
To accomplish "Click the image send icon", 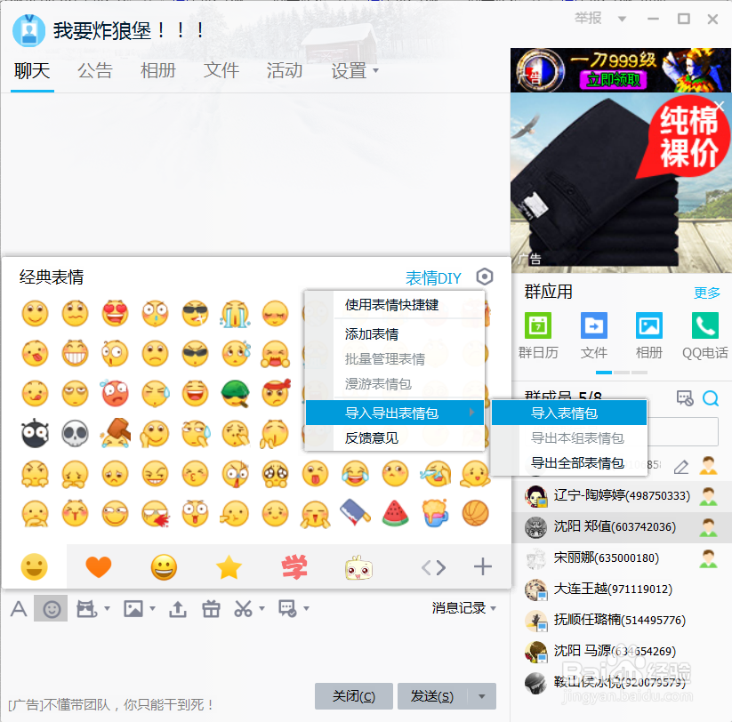I will pyautogui.click(x=133, y=608).
